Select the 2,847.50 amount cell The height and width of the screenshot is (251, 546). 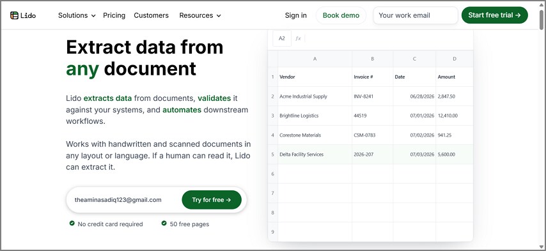(455, 96)
